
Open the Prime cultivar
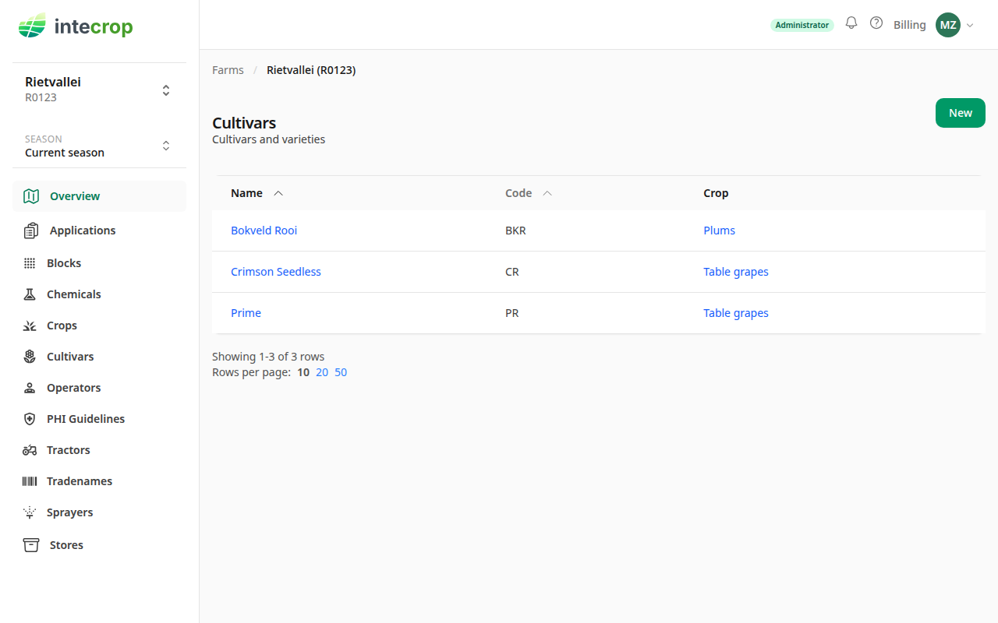click(246, 313)
